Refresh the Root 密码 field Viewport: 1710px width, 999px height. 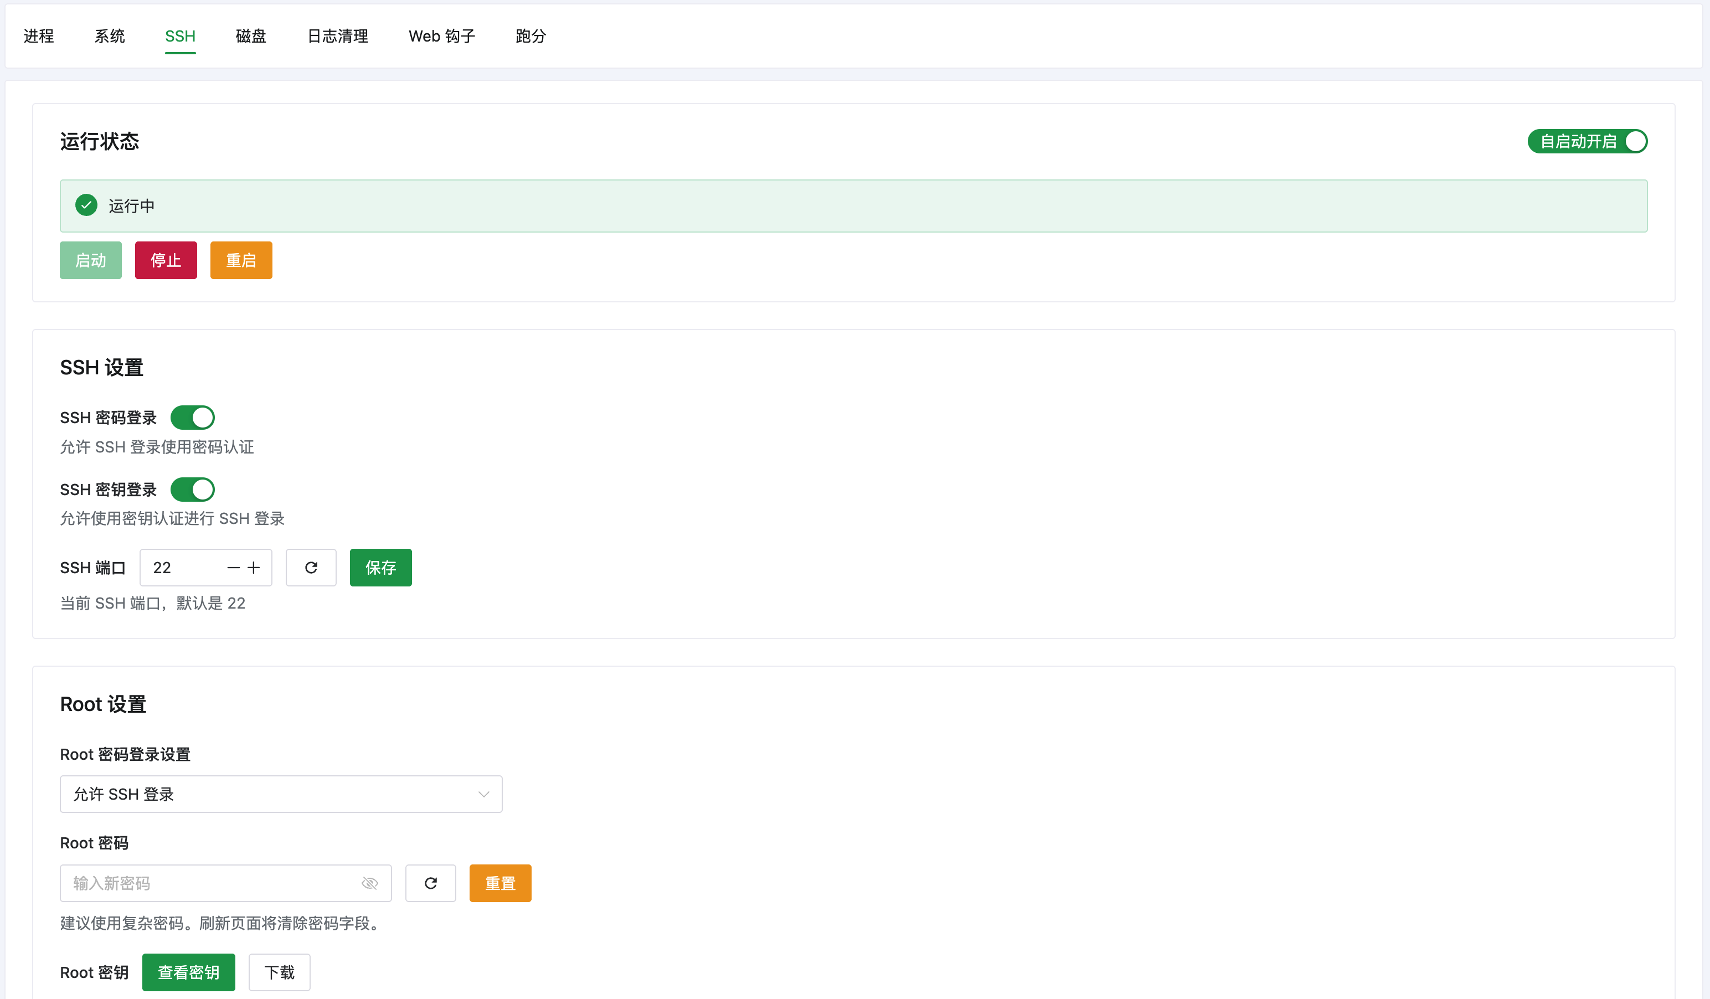(430, 883)
